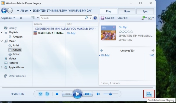The image size is (176, 103).
Task: Adjust the volume slider
Action: 110,94
